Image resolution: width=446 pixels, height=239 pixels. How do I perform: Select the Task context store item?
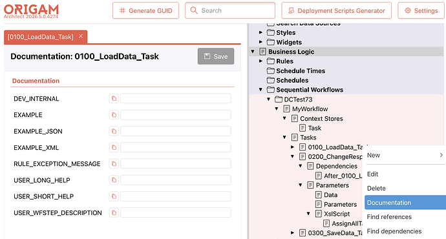coord(315,128)
